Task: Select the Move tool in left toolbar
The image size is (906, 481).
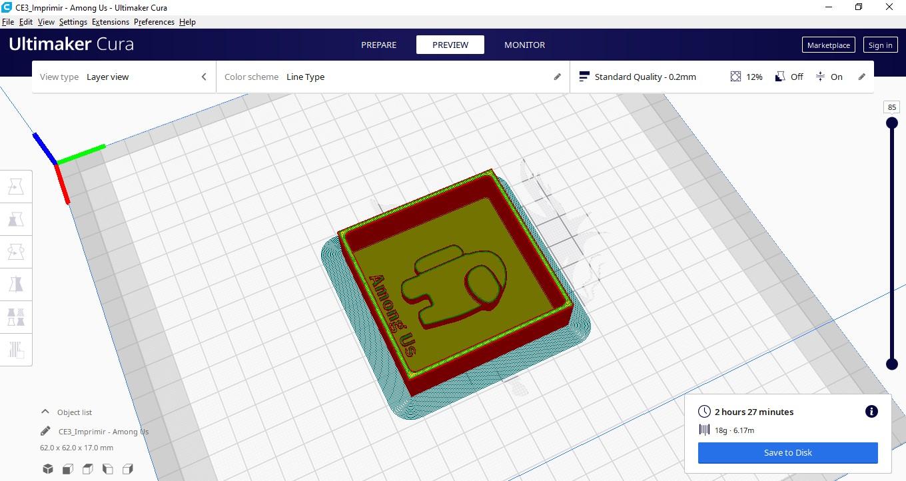Action: [x=15, y=187]
